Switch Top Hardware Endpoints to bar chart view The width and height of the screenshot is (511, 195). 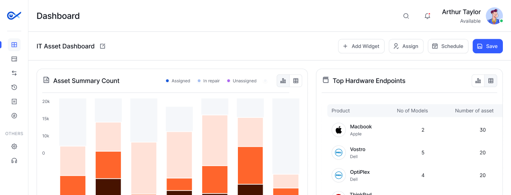[x=478, y=81]
